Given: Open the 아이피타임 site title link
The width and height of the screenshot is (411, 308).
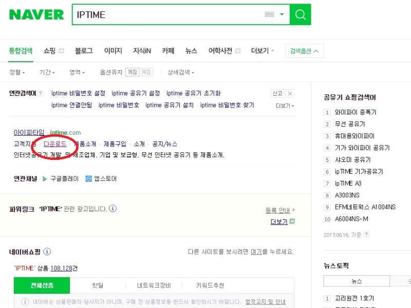Looking at the screenshot, I should (29, 133).
